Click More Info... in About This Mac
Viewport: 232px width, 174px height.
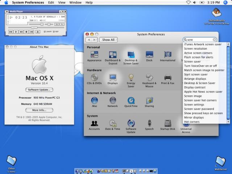click(x=39, y=110)
